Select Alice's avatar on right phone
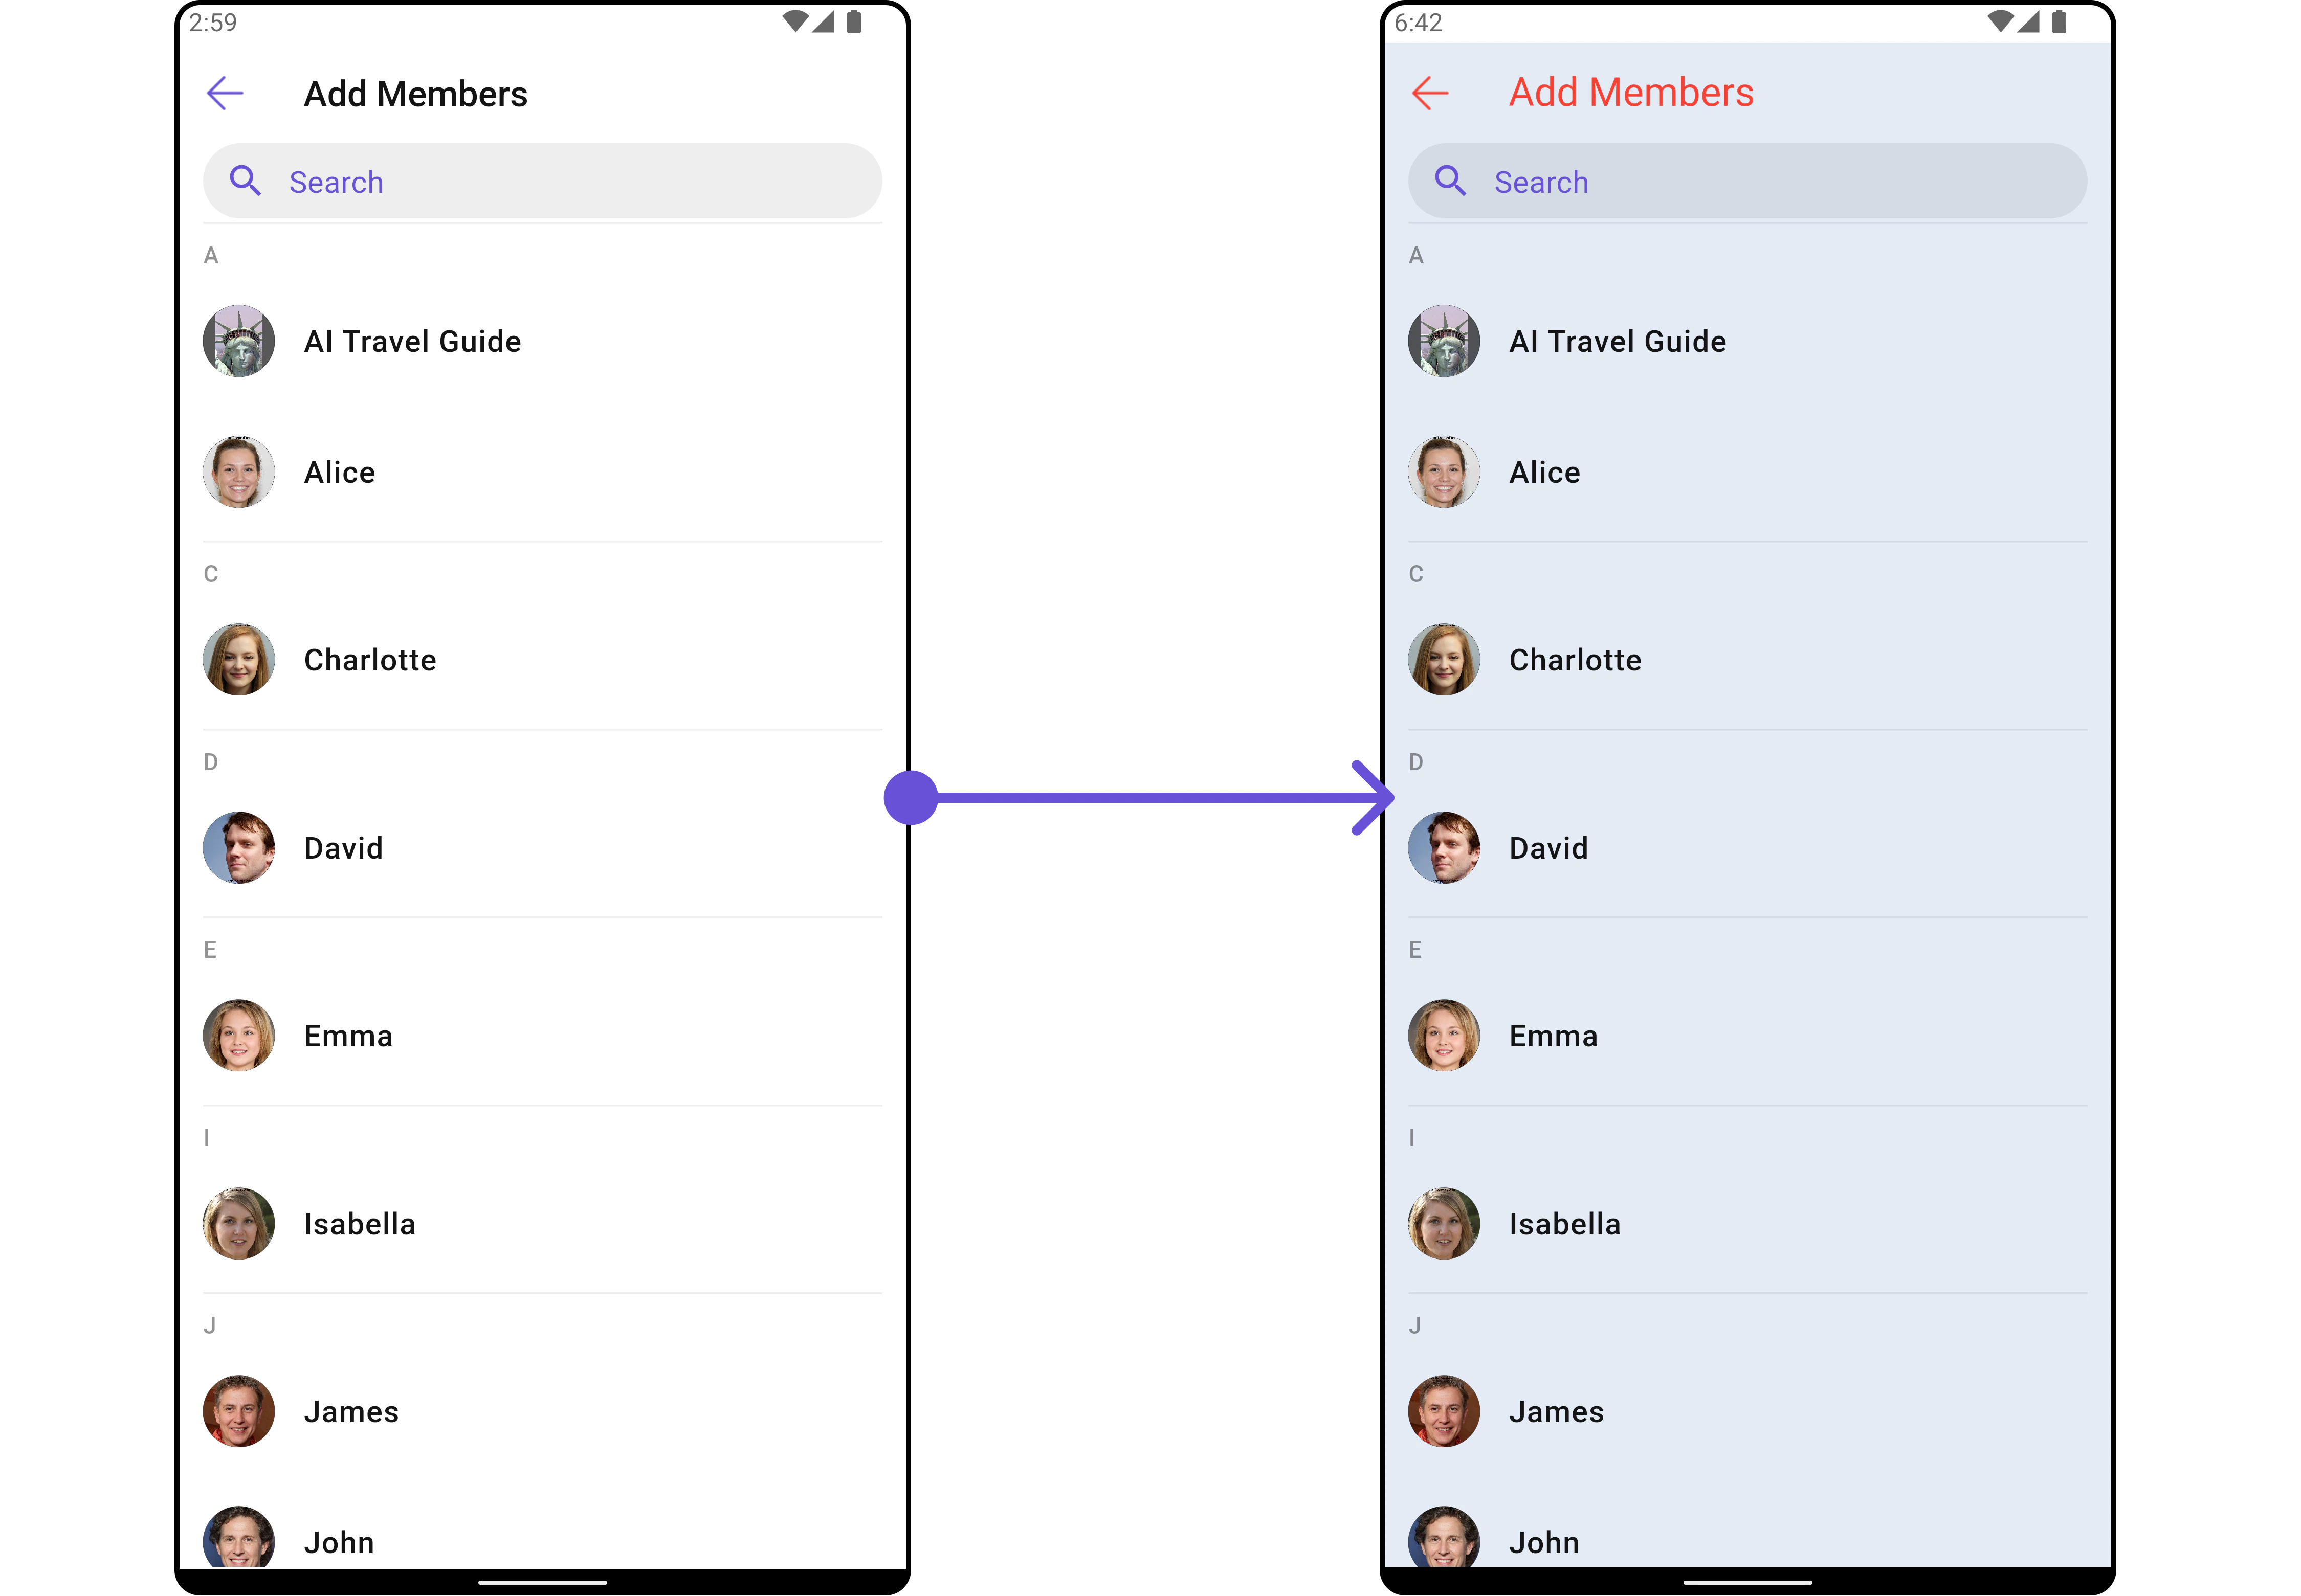Screen dimensions: 2301x1596 1444,472
